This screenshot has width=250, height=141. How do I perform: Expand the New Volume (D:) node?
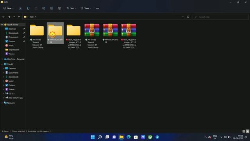(x=4, y=98)
